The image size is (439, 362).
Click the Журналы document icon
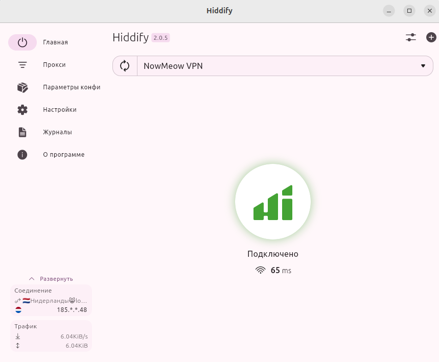coord(22,132)
